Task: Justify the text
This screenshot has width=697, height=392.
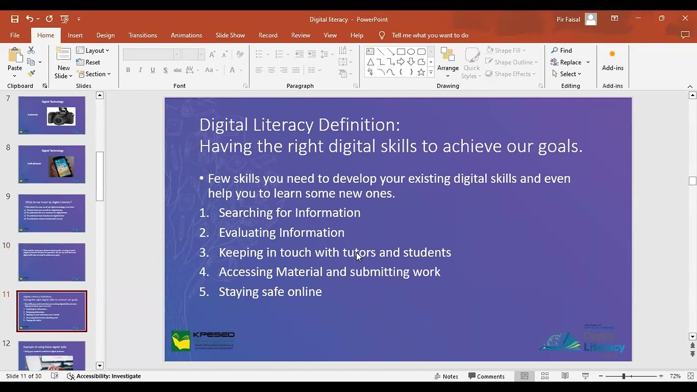Action: pyautogui.click(x=296, y=70)
